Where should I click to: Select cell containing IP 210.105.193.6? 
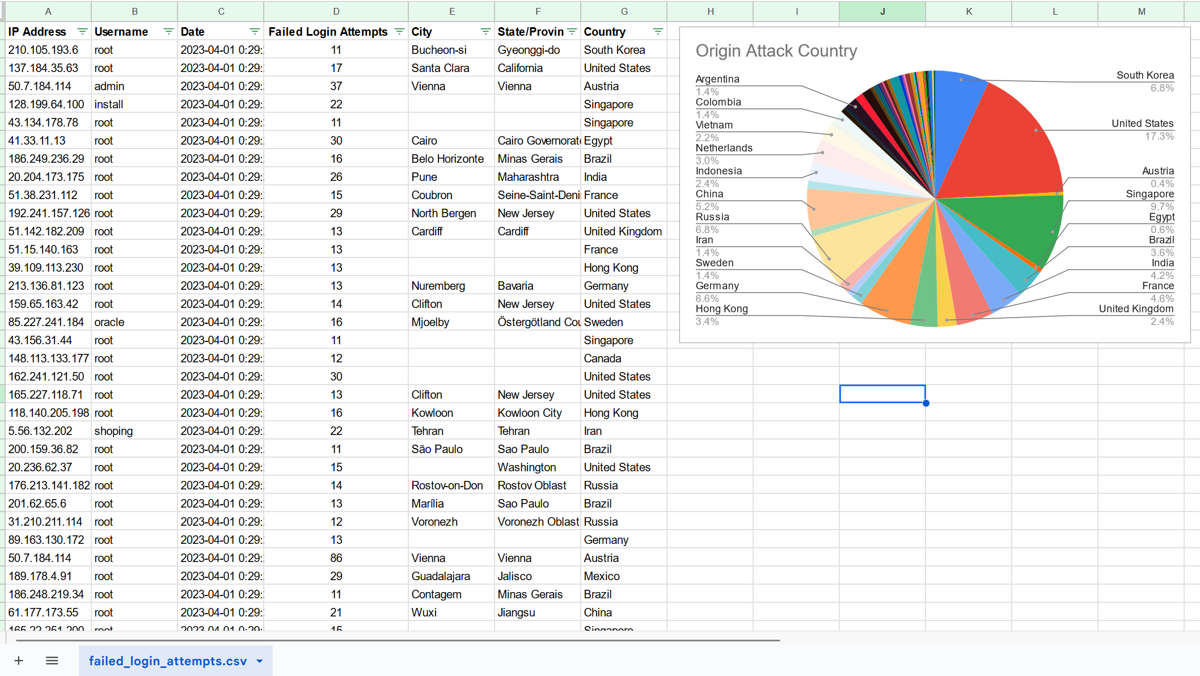(x=48, y=50)
